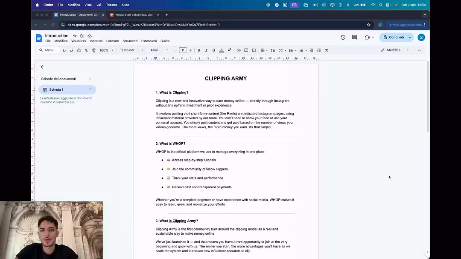Open the Arial font dropdown

click(159, 50)
